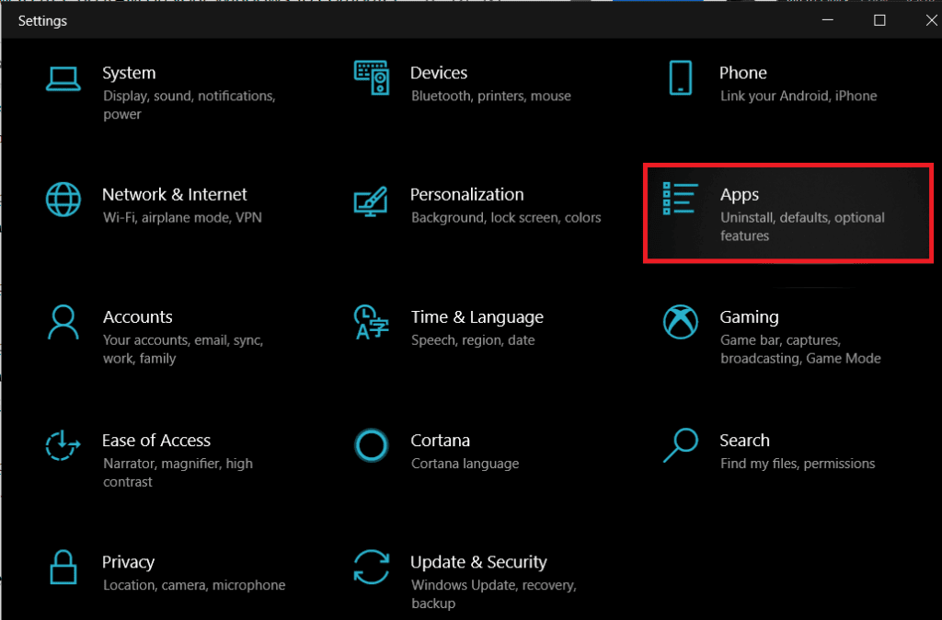
Task: Open Update & Security refresh arrows icon
Action: click(x=372, y=568)
